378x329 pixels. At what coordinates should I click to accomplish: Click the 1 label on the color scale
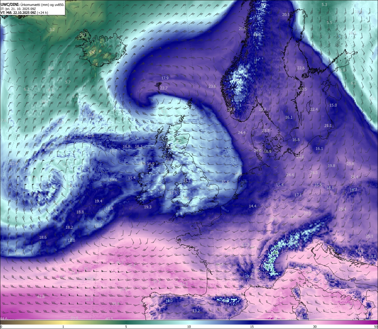click(x=63, y=327)
